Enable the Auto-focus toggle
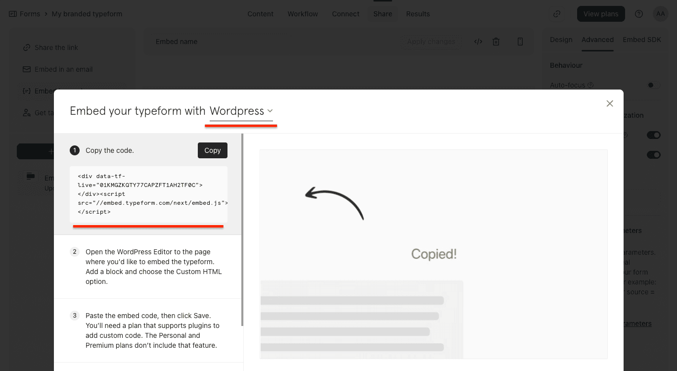Viewport: 677px width, 371px height. [652, 85]
